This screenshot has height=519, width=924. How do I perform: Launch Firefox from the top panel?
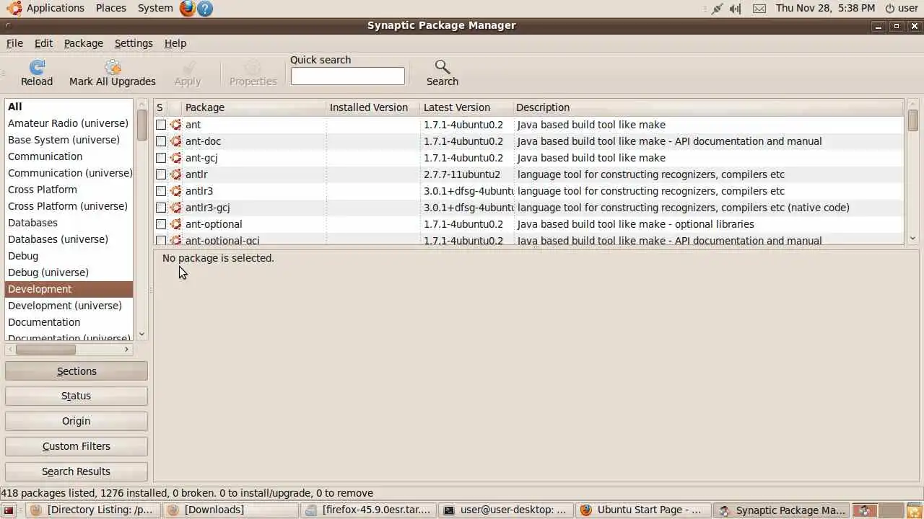click(x=188, y=9)
